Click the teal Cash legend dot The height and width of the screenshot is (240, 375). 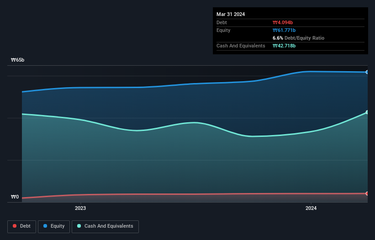pos(79,226)
